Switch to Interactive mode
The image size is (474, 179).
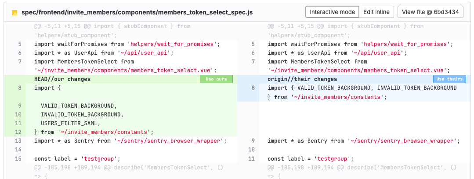(x=332, y=12)
